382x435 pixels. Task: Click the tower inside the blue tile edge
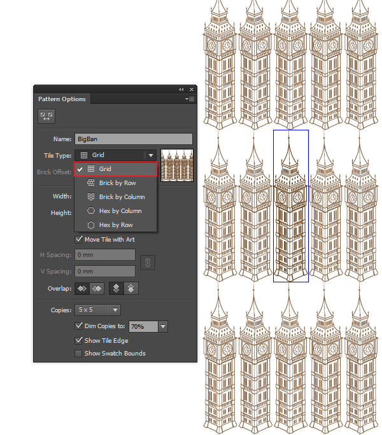[x=290, y=206]
